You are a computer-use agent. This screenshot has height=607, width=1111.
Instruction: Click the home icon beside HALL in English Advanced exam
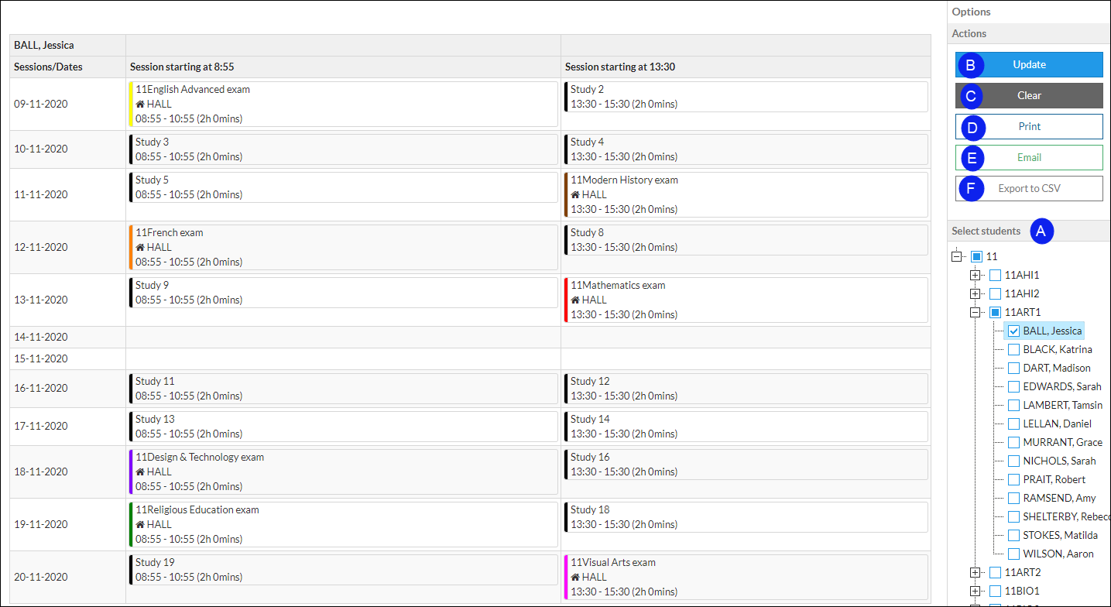tap(140, 104)
